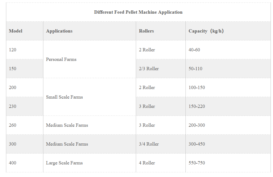Viewport: 273px width, 177px height.
Task: Select the Rollers column header
Action: pos(146,31)
